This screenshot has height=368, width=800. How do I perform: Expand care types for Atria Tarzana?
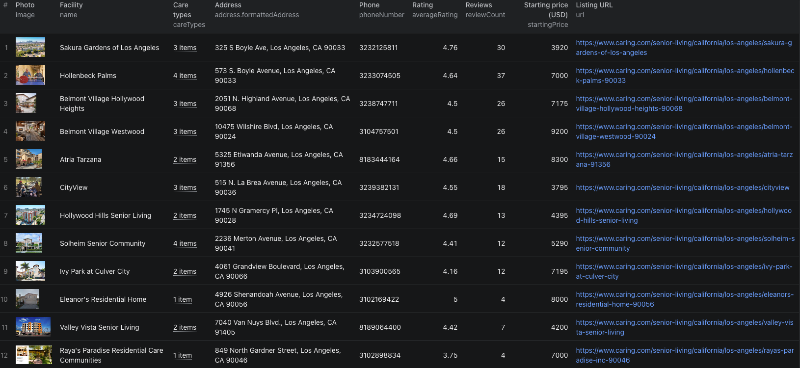pos(185,159)
